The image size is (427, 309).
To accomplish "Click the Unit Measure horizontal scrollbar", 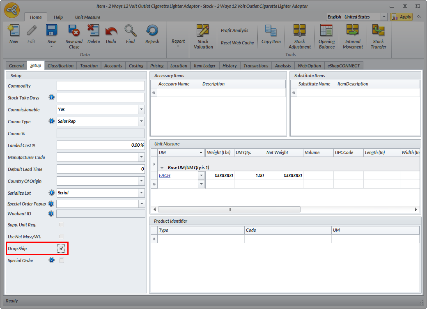I will click(229, 209).
